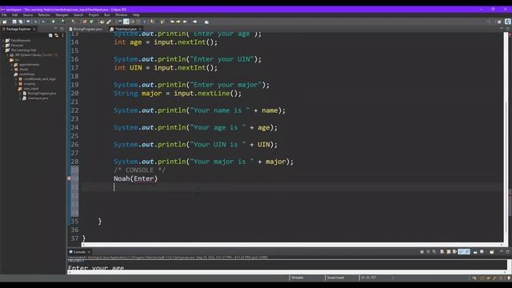512x288 pixels.
Task: Click the breakpoint marker beside Noah(Enter) line
Action: click(x=69, y=178)
